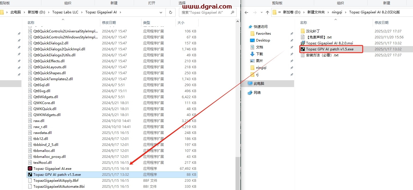This screenshot has height=190, width=413.
Task: Click the texiftool.dll file icon
Action: click(30, 163)
